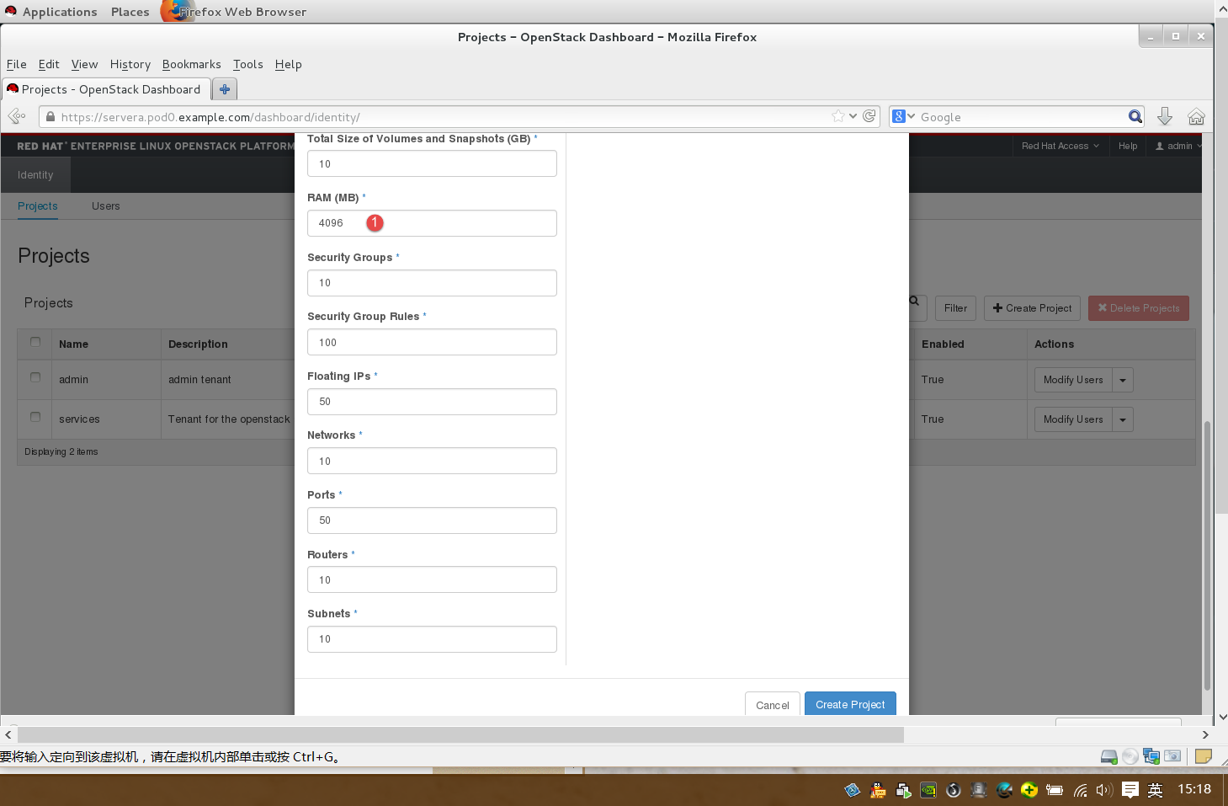The image size is (1228, 806).
Task: Open the Places menu in GNOME panel
Action: pos(130,12)
